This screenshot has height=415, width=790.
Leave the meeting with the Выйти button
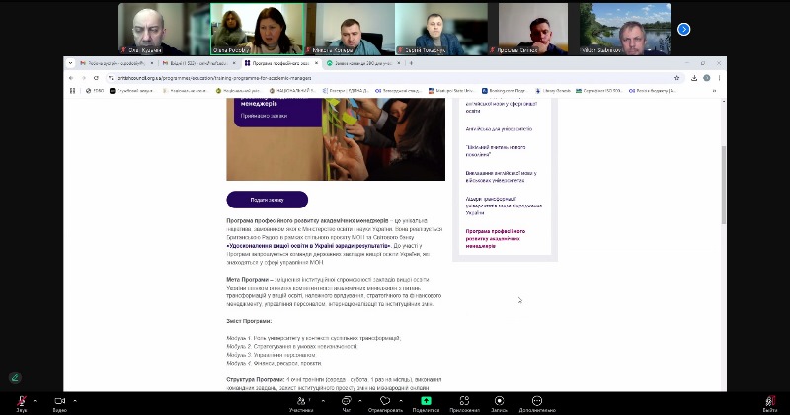[770, 404]
